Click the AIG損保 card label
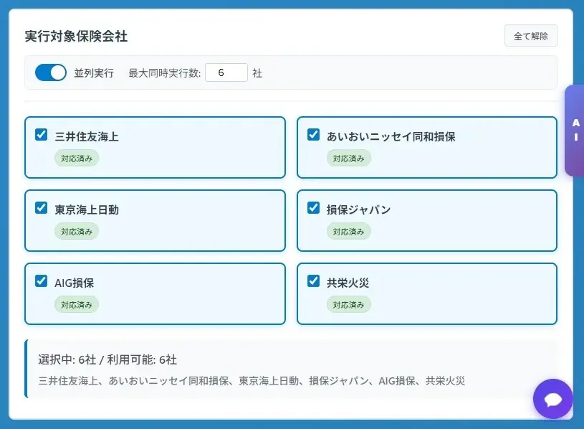 point(74,283)
